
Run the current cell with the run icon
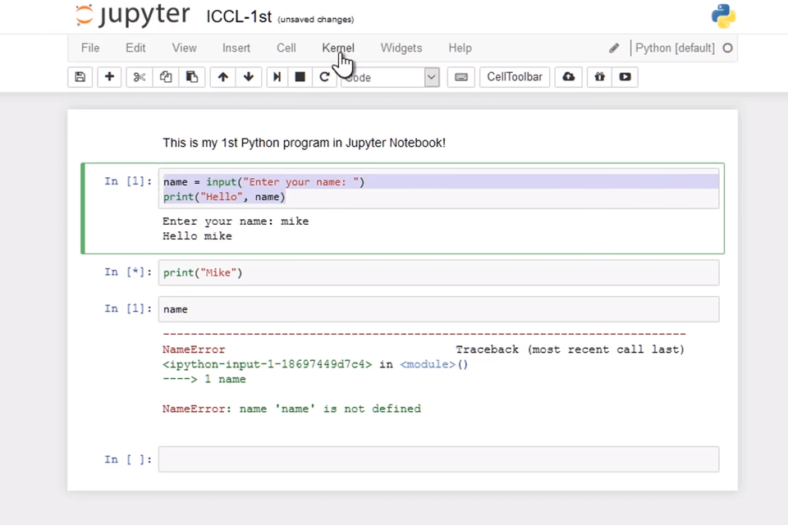coord(277,76)
